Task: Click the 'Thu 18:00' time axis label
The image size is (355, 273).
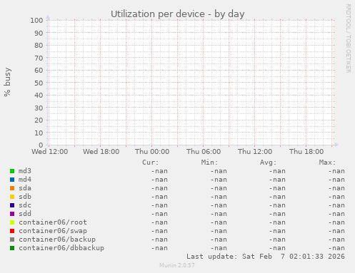Action: tap(306, 152)
